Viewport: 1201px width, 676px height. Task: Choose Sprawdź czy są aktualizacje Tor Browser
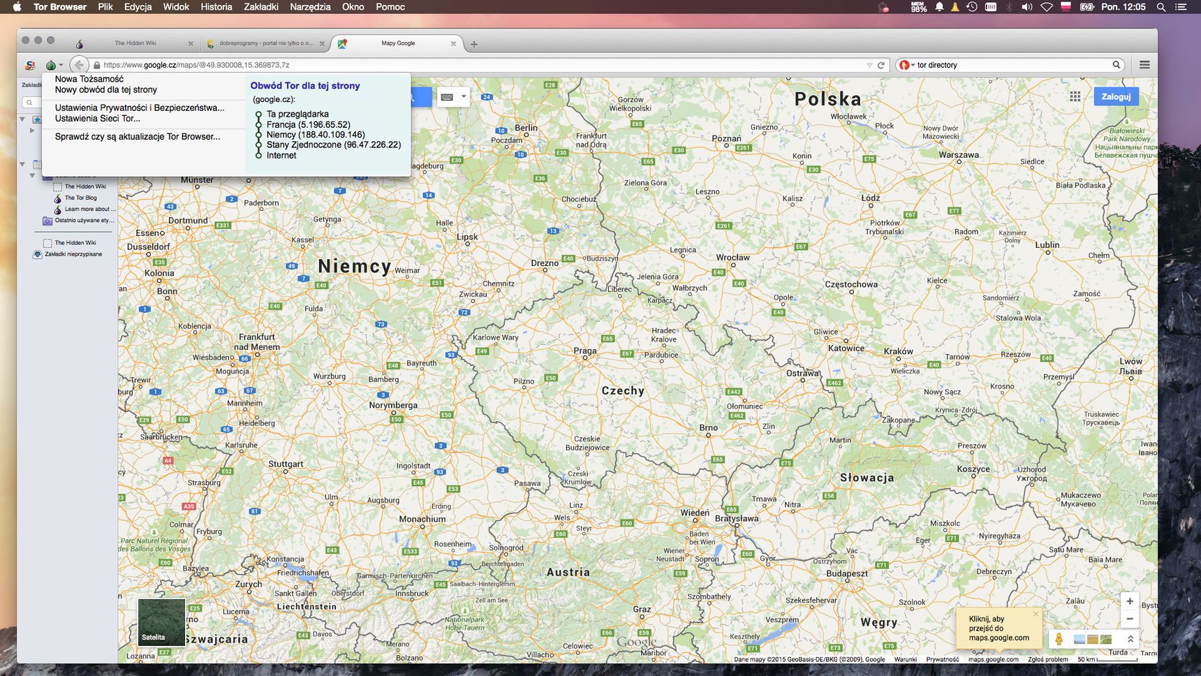click(138, 136)
